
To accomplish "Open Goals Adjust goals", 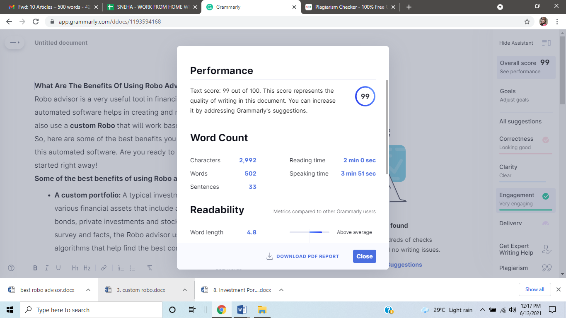I will 526,95.
